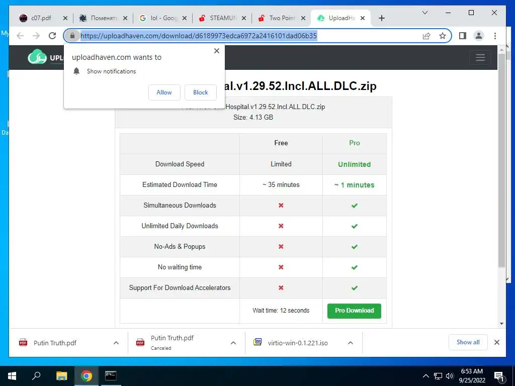Dismiss the notification permission popup
The image size is (515, 386).
click(216, 51)
